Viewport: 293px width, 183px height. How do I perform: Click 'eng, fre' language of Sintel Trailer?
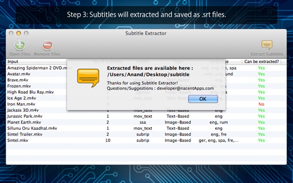click(219, 134)
